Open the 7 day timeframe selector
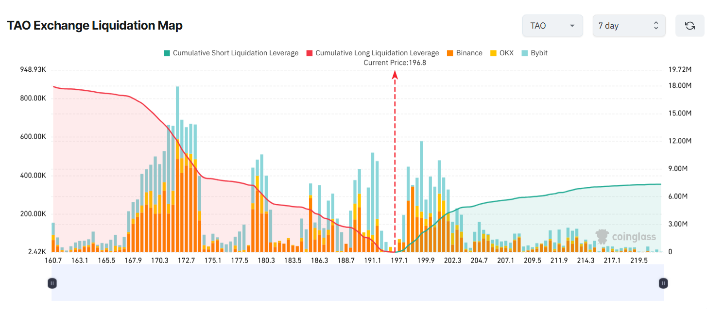This screenshot has width=707, height=309. 629,25
